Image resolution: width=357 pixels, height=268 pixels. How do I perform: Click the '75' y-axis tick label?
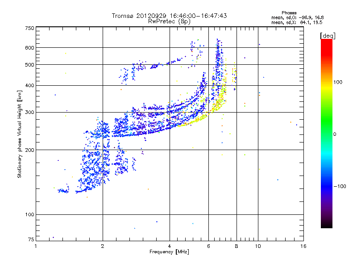coord(31,239)
